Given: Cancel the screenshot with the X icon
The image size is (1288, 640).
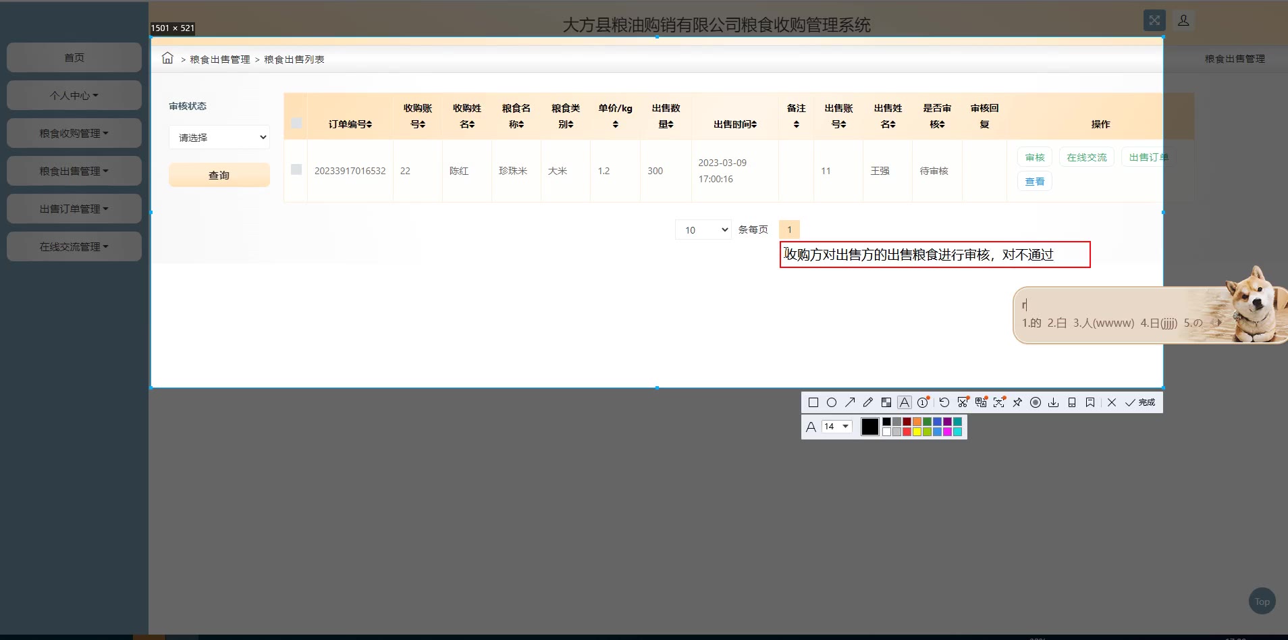Looking at the screenshot, I should pos(1112,402).
